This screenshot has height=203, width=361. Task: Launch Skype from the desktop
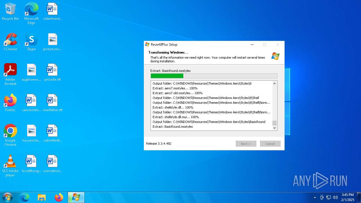pyautogui.click(x=31, y=42)
